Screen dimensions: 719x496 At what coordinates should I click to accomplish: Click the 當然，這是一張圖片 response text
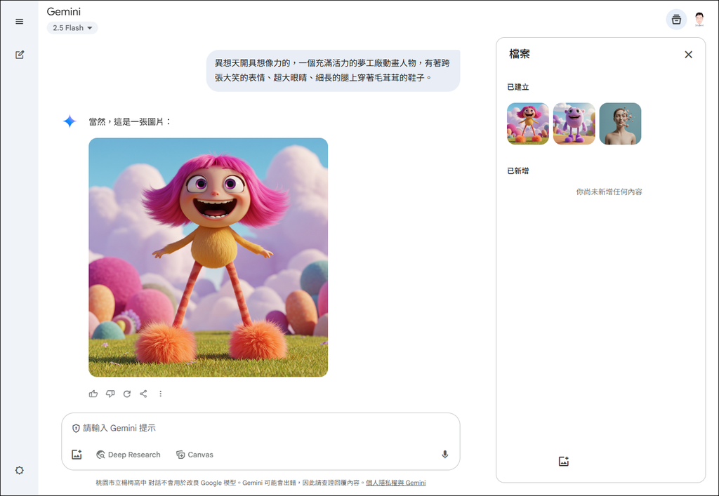(x=130, y=122)
